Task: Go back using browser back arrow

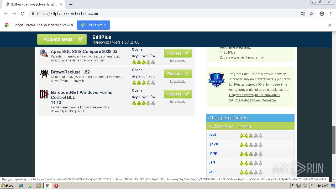Action: (6, 14)
